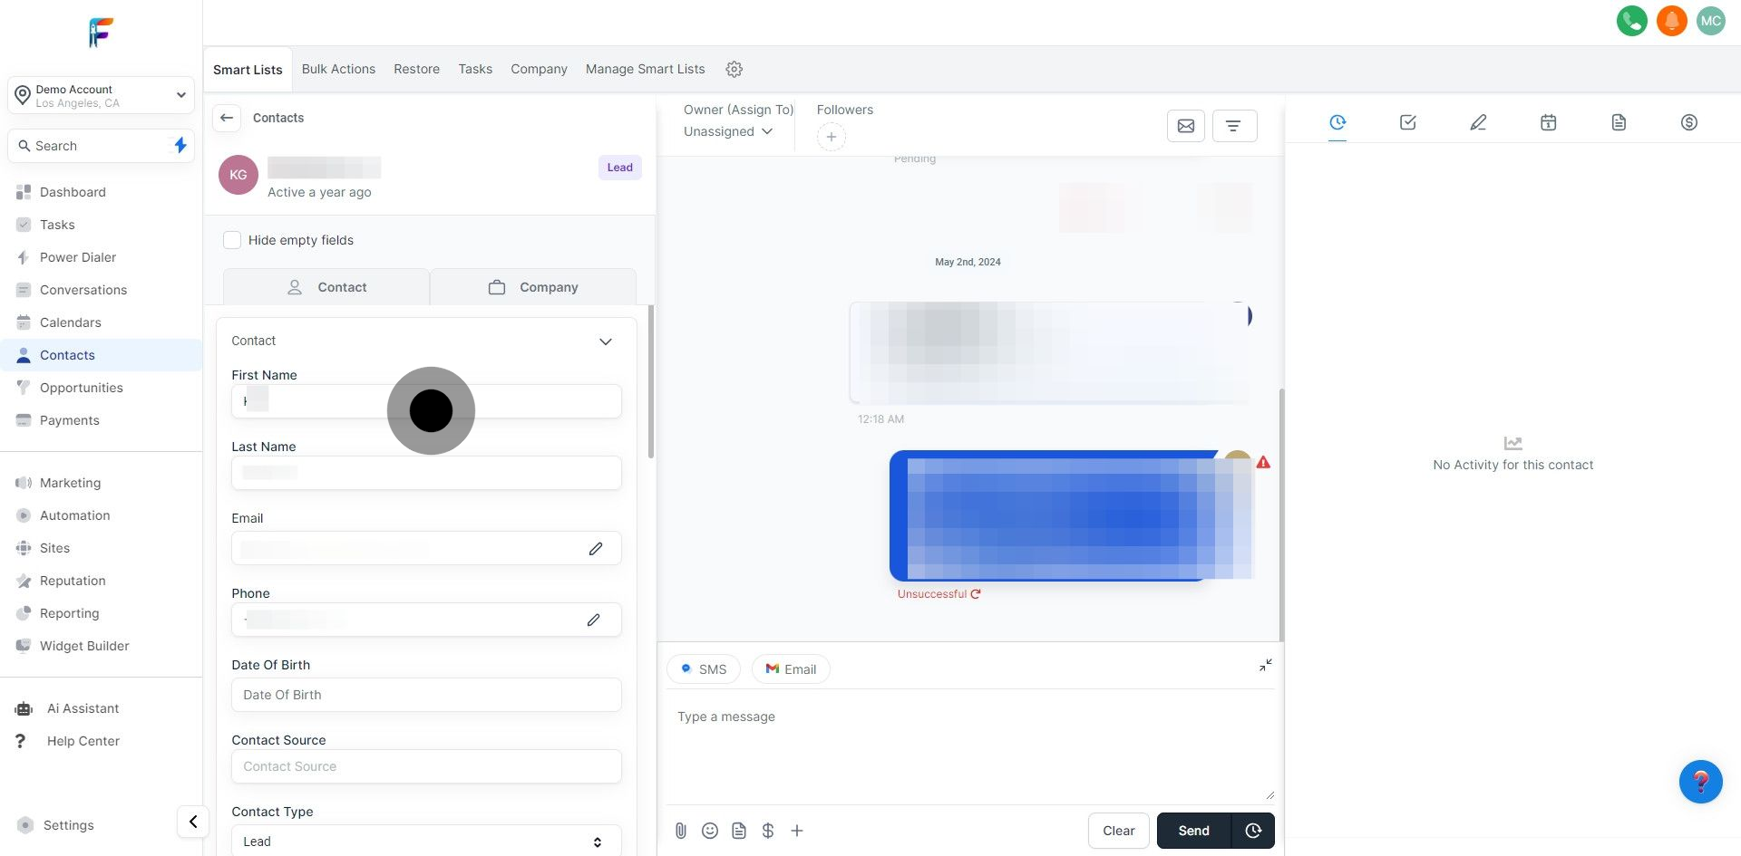The width and height of the screenshot is (1741, 856).
Task: Open the calendar appointments icon in right panel
Action: coord(1548,122)
